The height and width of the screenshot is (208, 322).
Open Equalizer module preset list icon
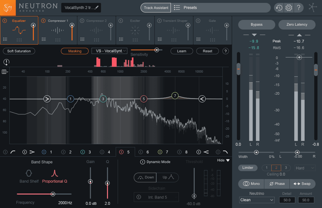5,39
